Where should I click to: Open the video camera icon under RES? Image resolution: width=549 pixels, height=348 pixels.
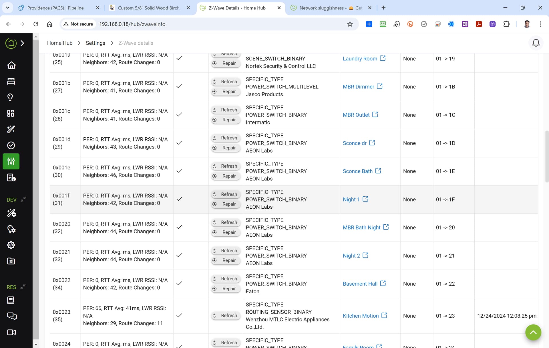11,332
